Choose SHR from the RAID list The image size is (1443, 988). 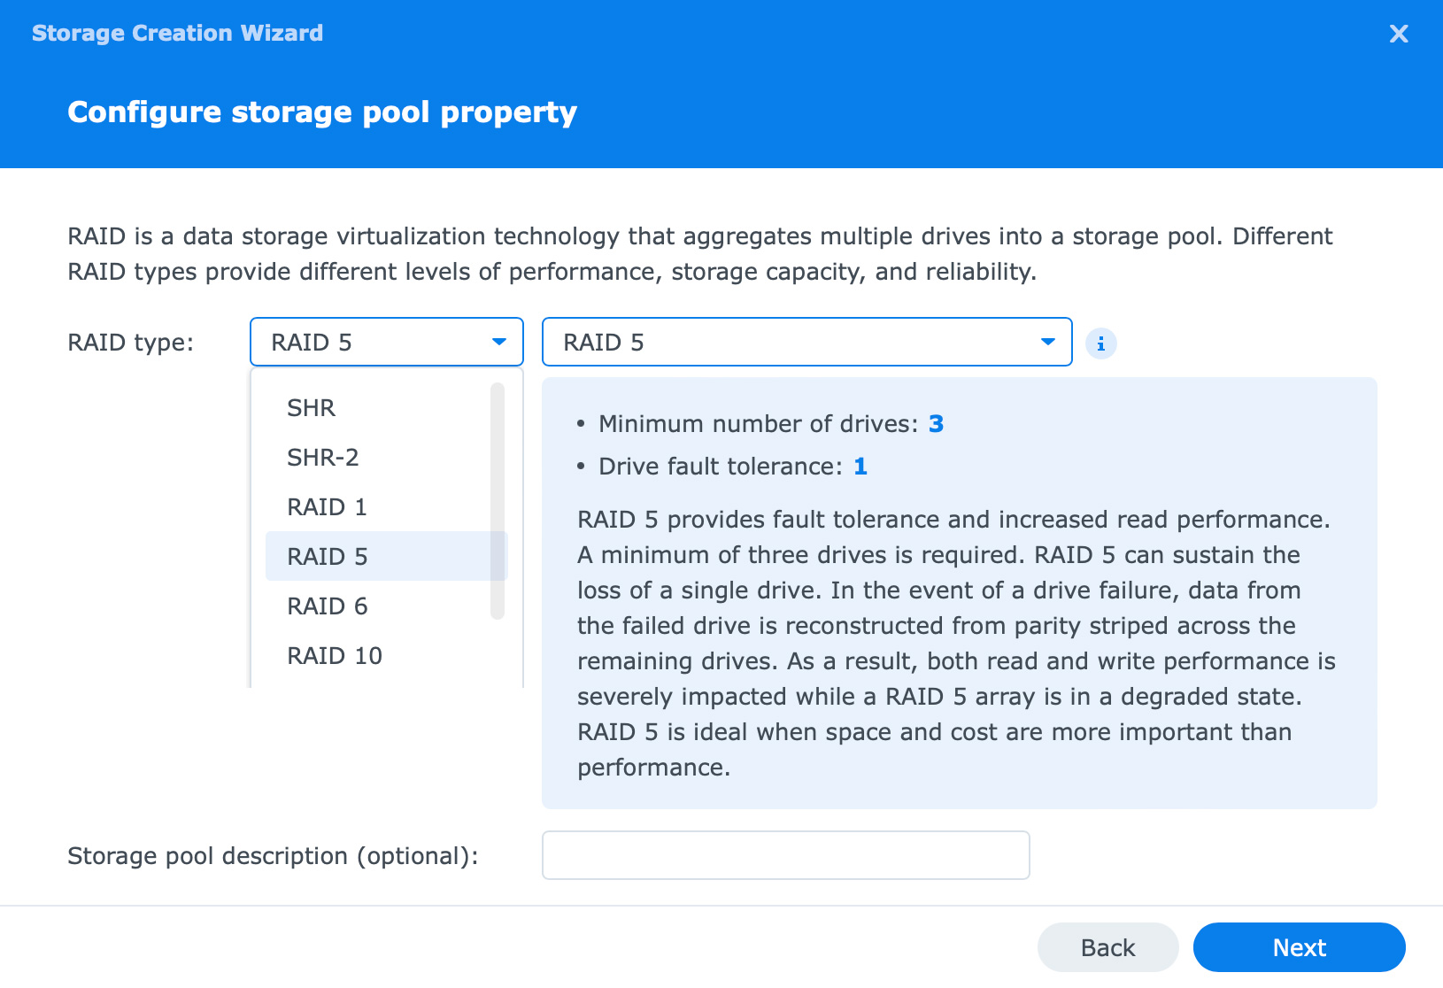(311, 408)
